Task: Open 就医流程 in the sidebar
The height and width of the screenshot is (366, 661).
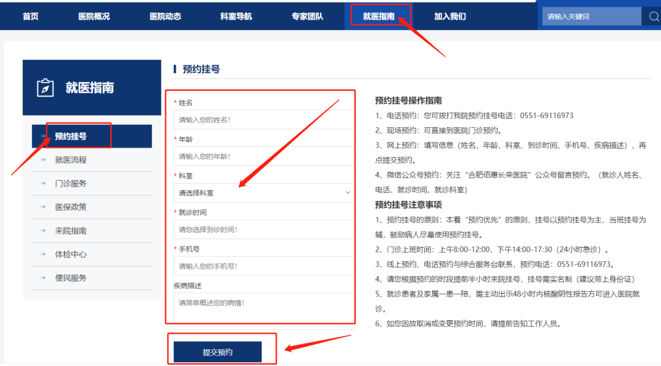Action: tap(71, 160)
